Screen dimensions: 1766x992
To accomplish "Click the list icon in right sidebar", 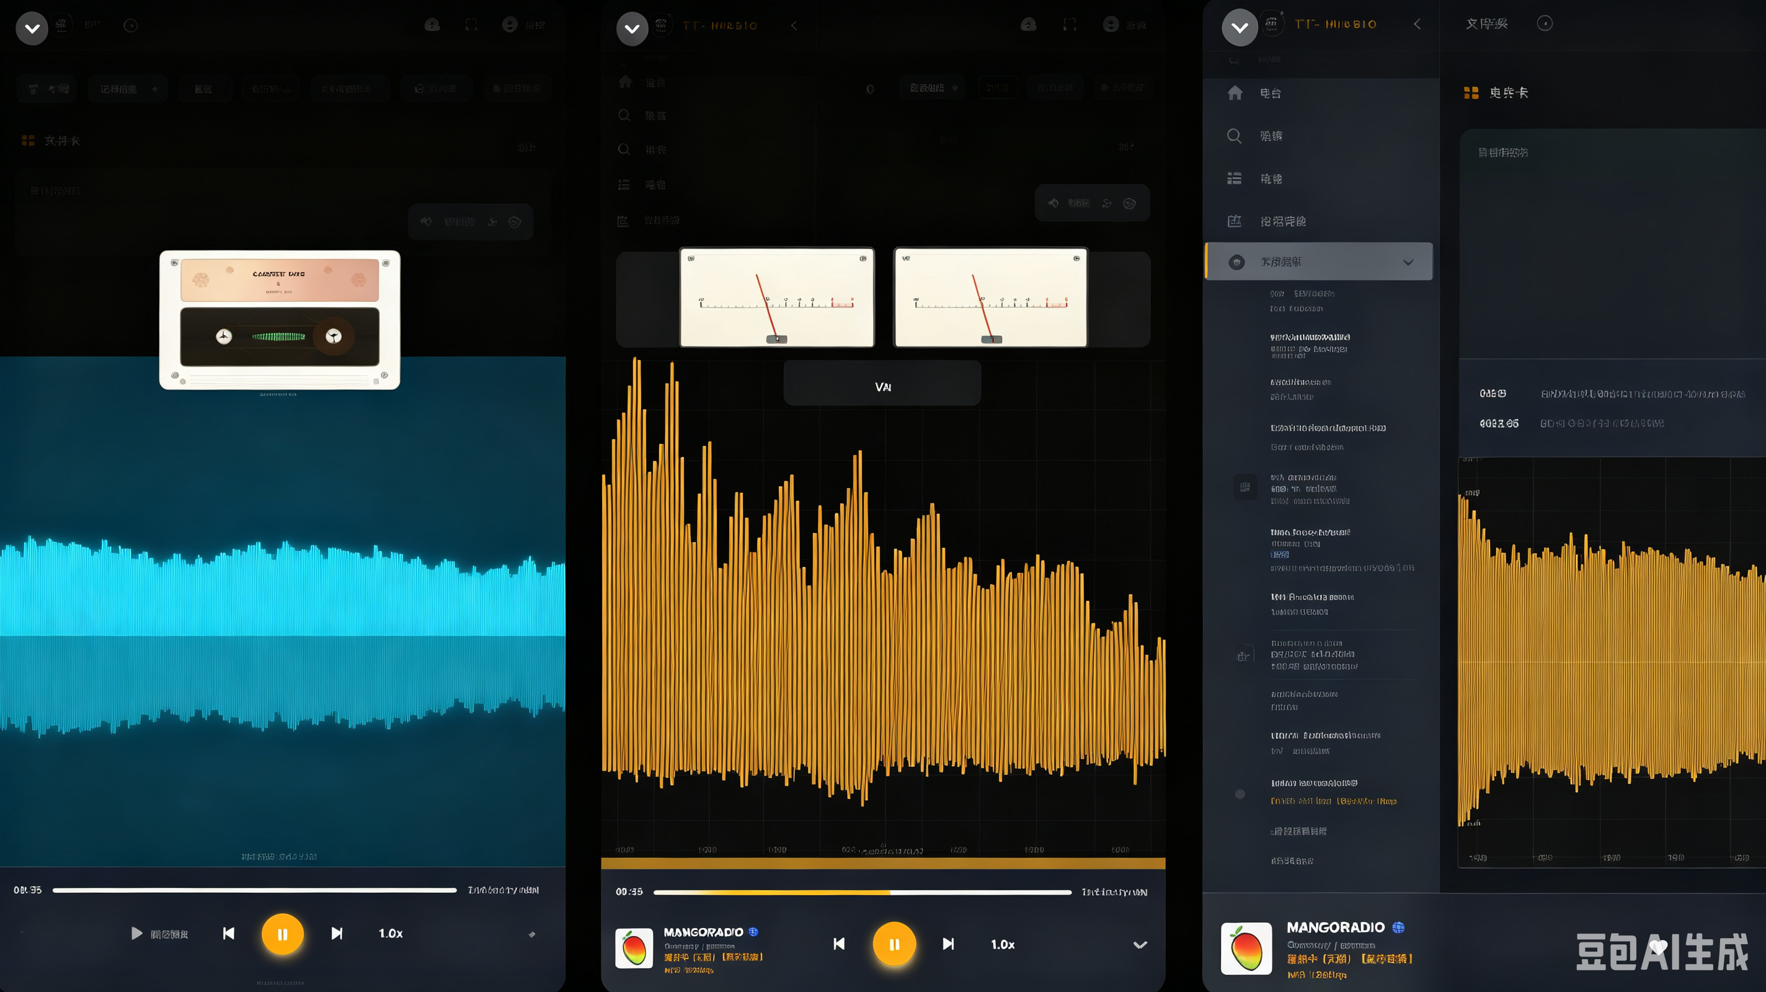I will (1234, 178).
